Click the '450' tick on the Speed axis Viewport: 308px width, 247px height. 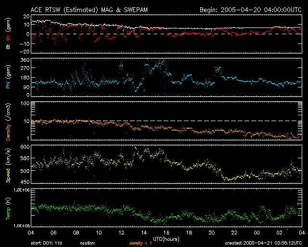coord(25,182)
